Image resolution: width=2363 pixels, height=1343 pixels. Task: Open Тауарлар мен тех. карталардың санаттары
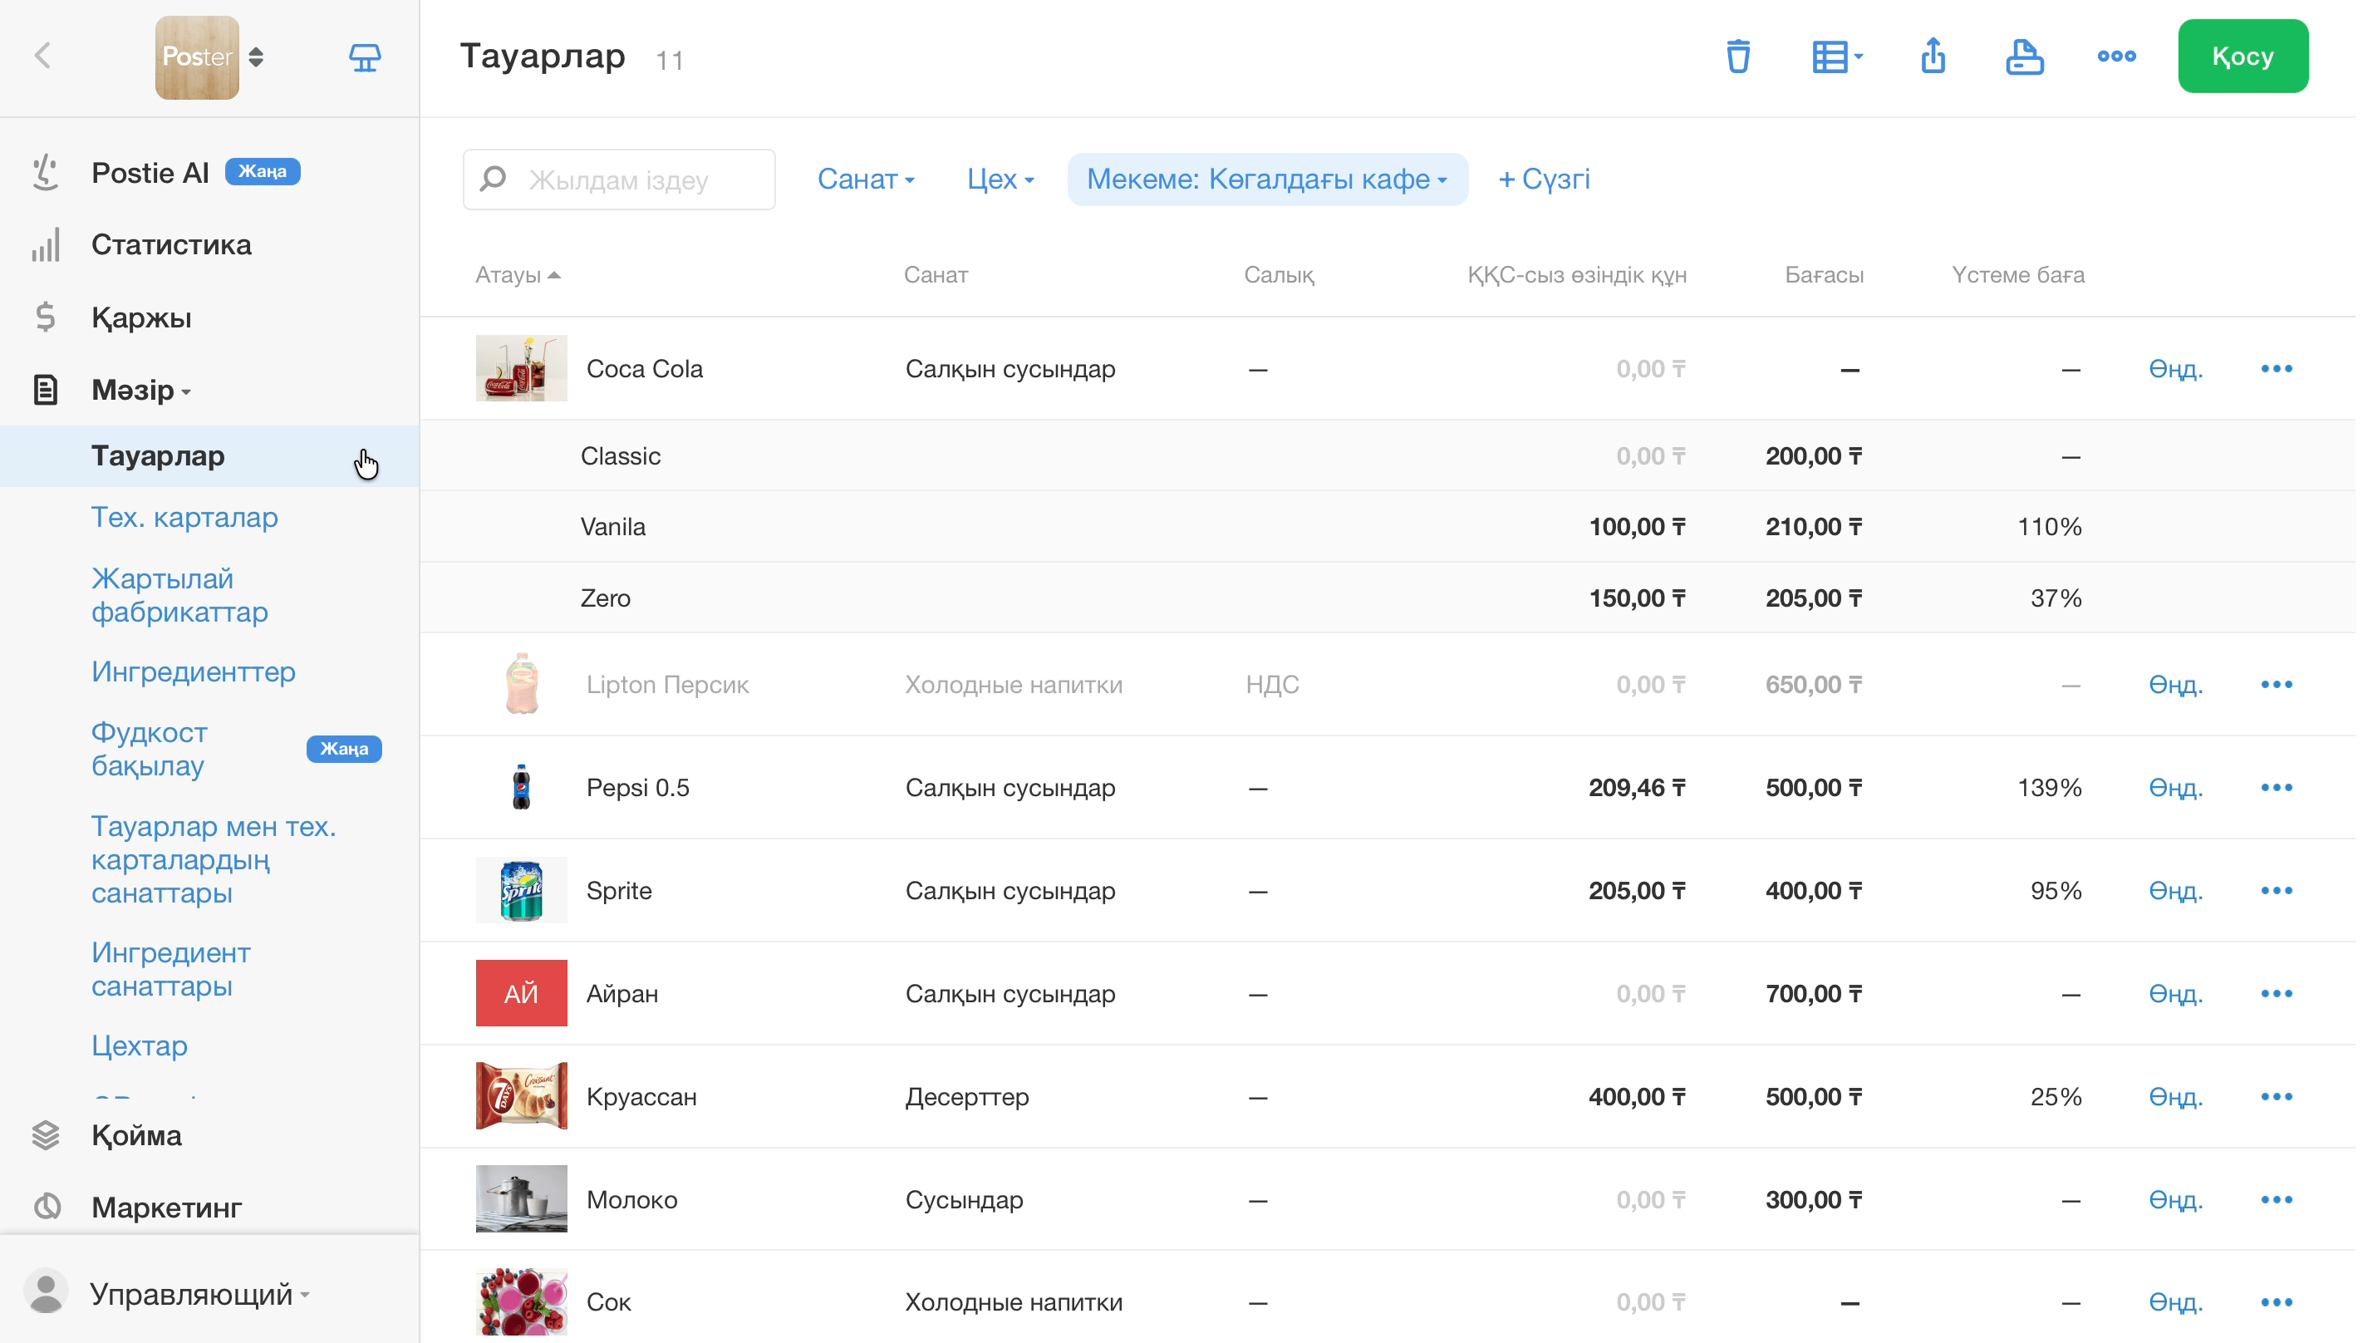point(214,859)
